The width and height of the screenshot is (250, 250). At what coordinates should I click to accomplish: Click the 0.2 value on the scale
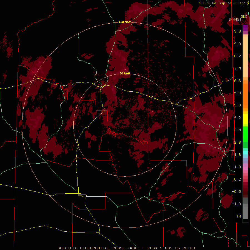(237, 179)
